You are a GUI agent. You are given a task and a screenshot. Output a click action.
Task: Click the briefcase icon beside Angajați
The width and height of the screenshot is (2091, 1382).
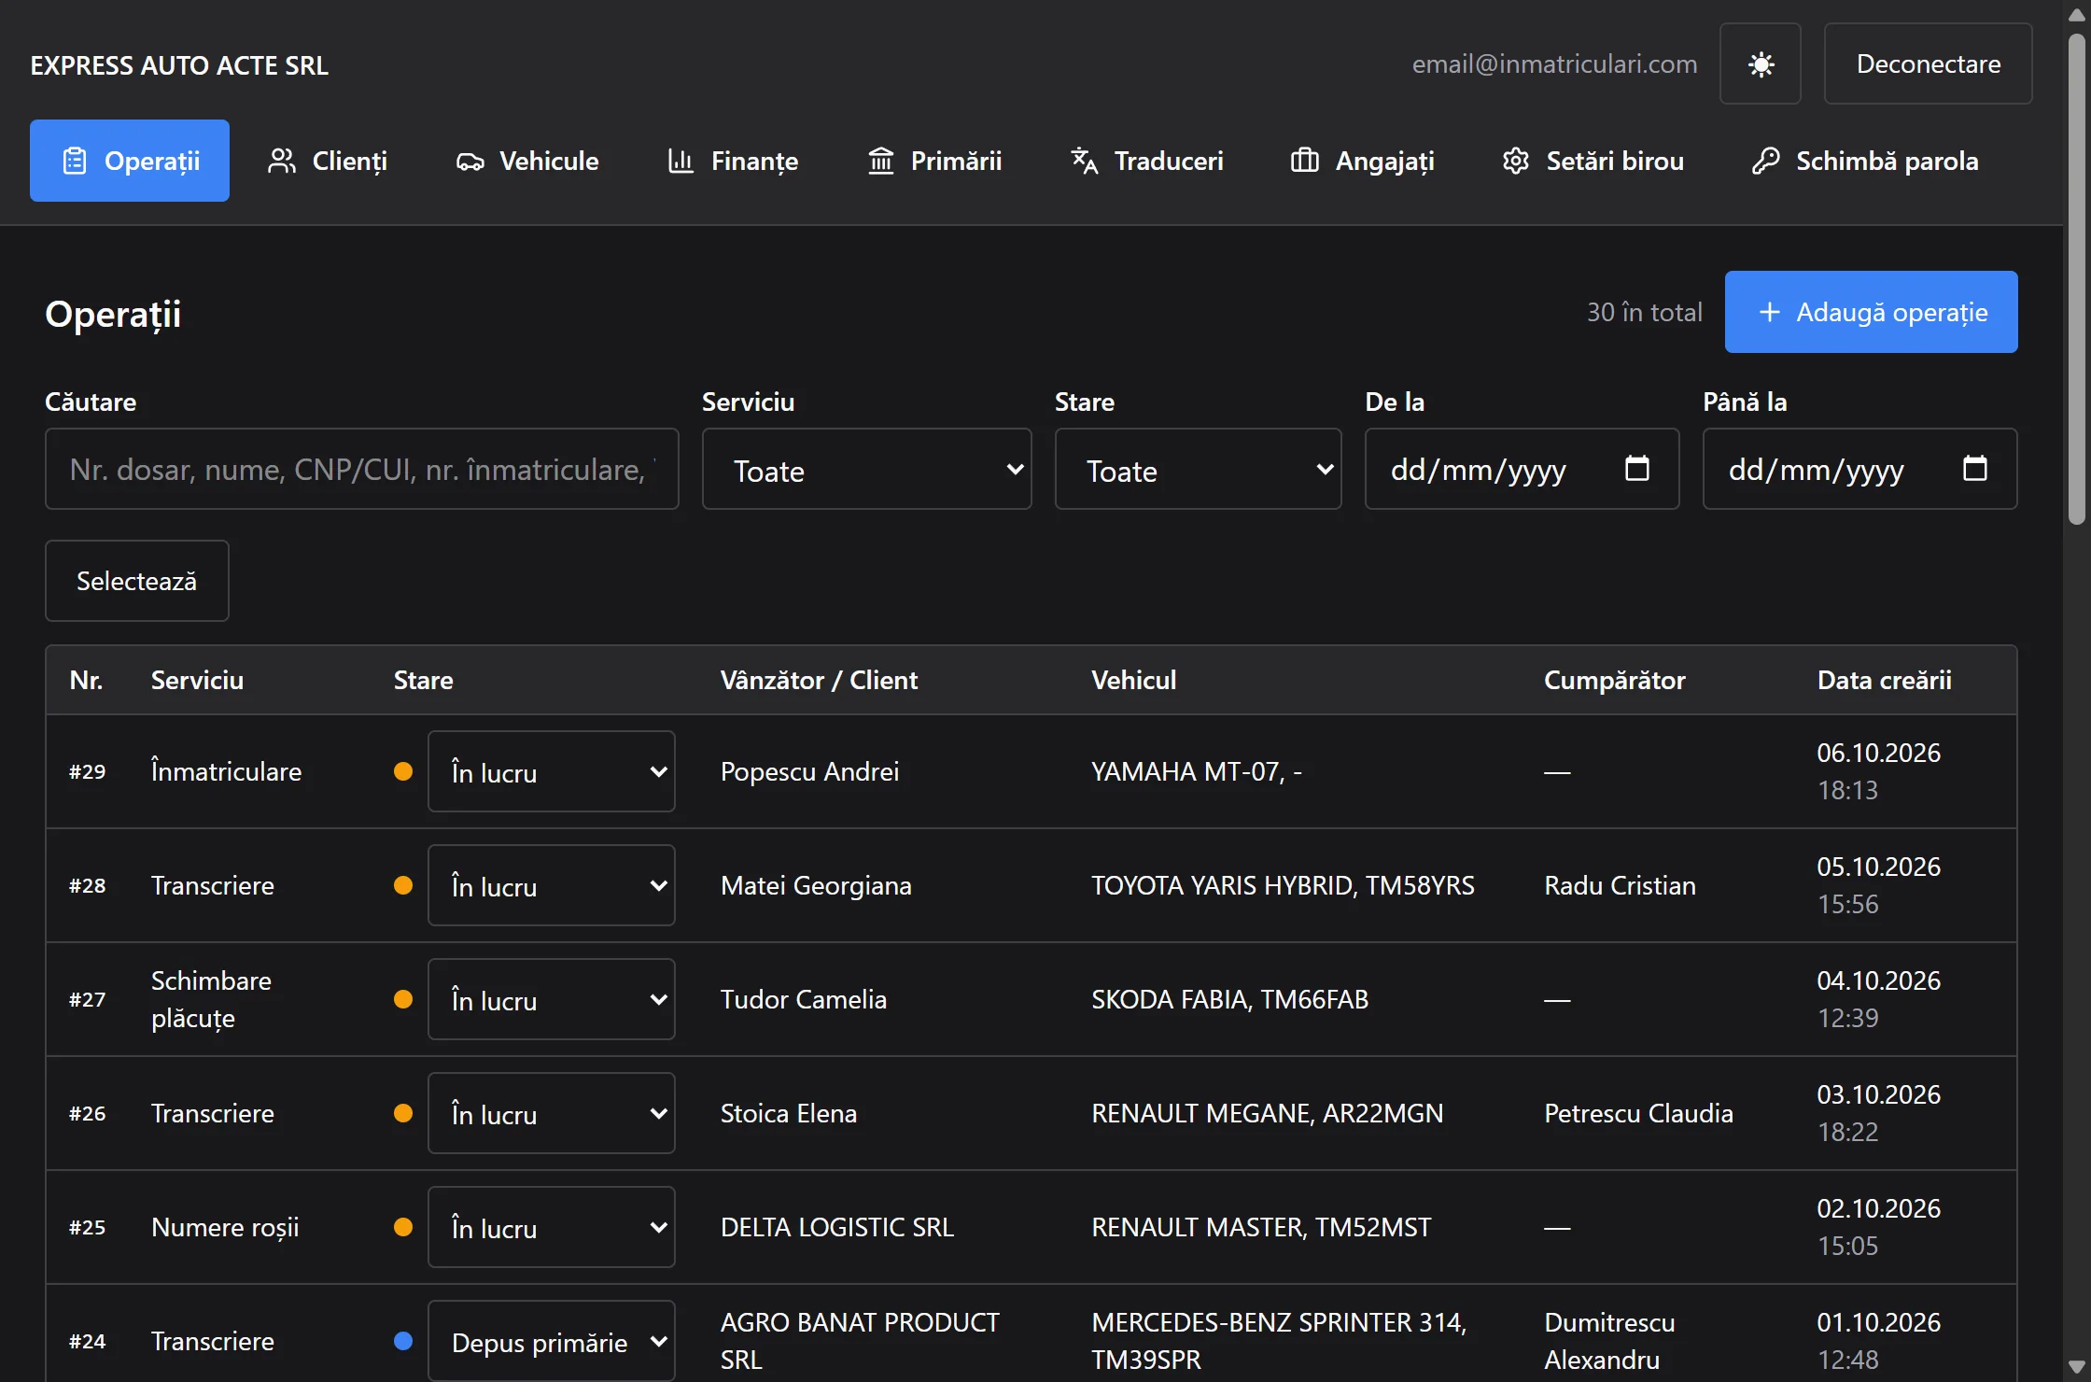pyautogui.click(x=1304, y=161)
